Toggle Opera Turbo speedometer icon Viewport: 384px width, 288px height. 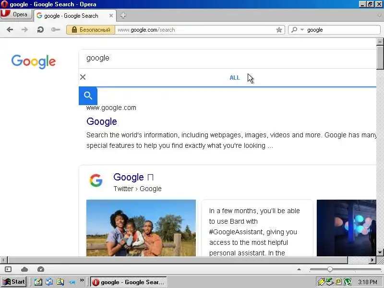41,269
